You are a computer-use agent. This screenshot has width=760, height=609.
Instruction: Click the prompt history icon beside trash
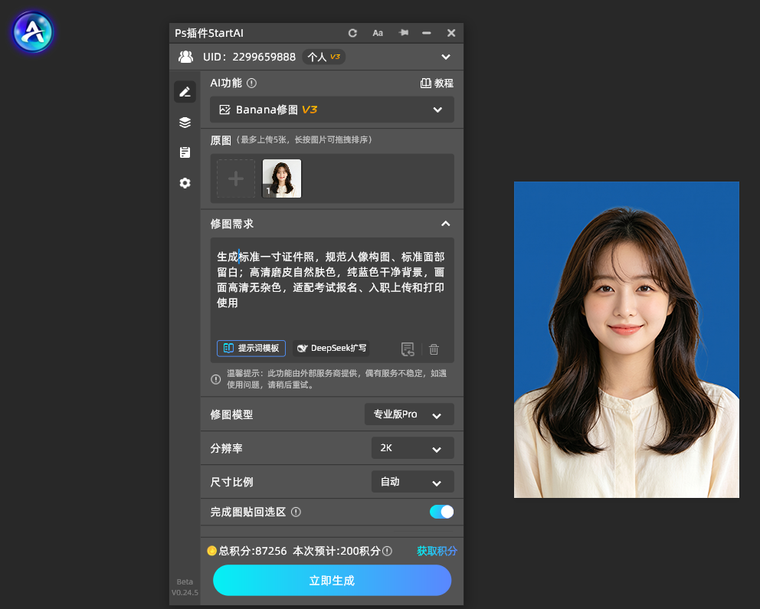408,349
